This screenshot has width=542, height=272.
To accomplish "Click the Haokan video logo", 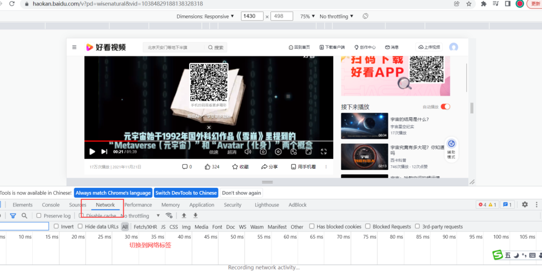I will tap(106, 47).
